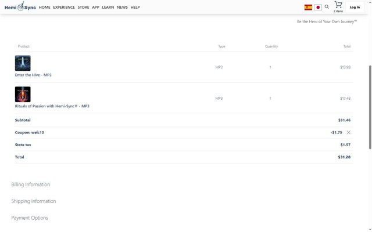Click quantity 1 in Enter the Hive row
The image size is (372, 232).
tap(270, 67)
